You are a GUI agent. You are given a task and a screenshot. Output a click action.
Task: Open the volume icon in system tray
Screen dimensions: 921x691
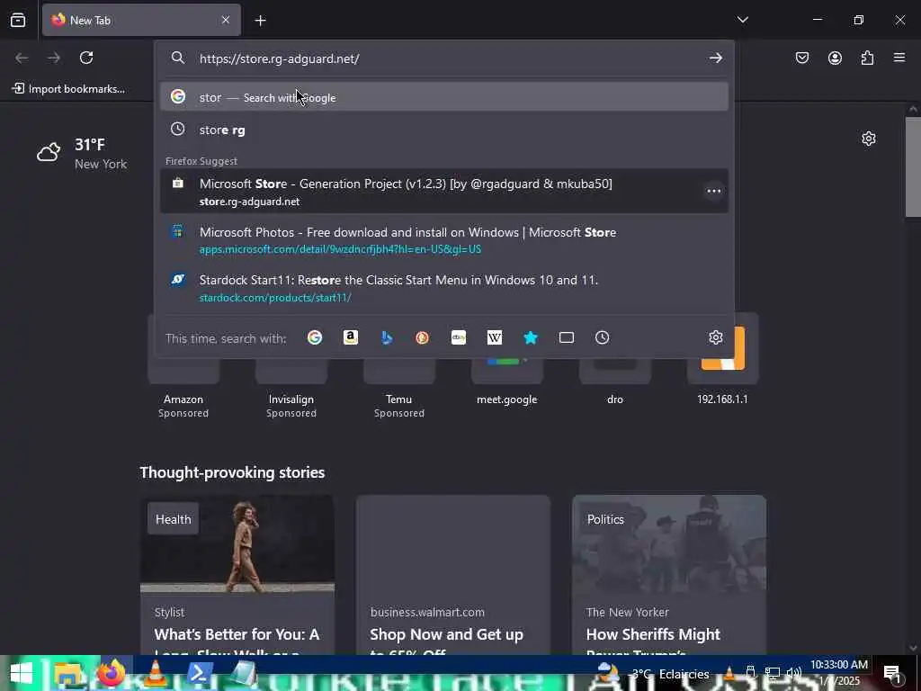coord(794,673)
